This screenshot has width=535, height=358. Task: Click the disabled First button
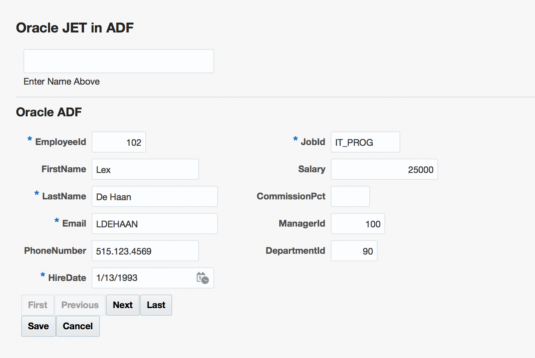[38, 305]
